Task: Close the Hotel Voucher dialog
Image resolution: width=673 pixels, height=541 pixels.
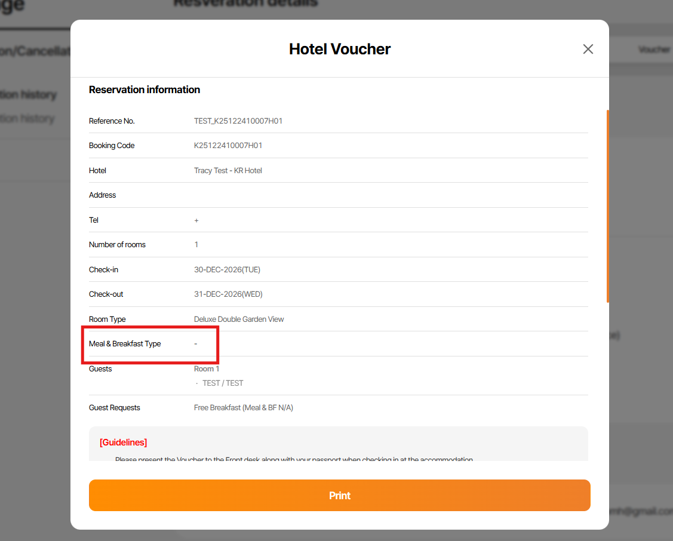Action: 588,49
